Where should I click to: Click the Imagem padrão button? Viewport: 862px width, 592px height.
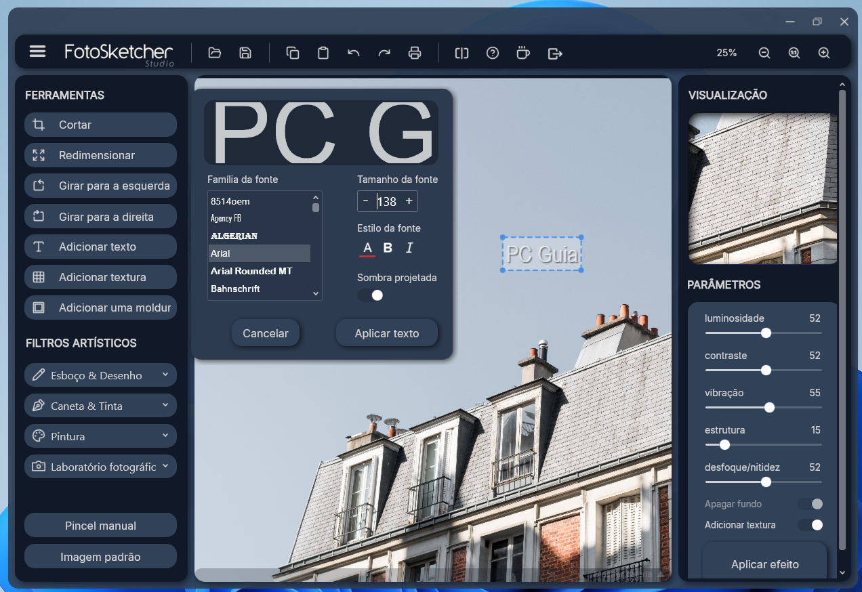(100, 557)
